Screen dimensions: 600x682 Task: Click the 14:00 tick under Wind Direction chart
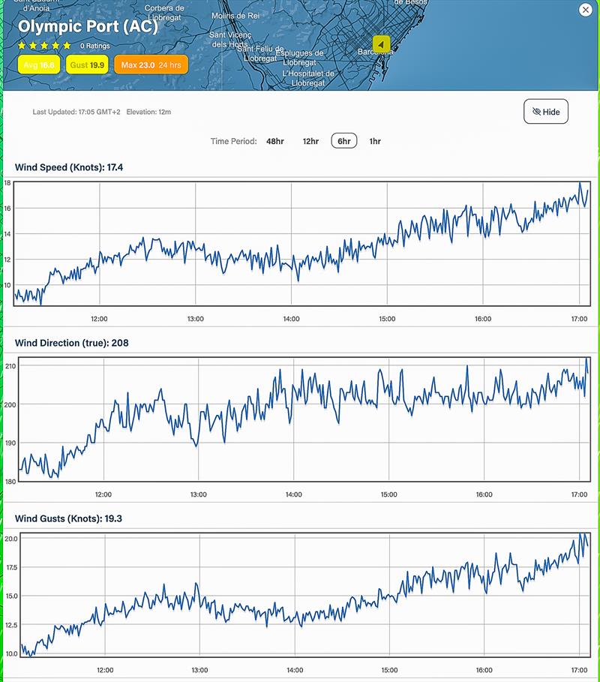[293, 494]
